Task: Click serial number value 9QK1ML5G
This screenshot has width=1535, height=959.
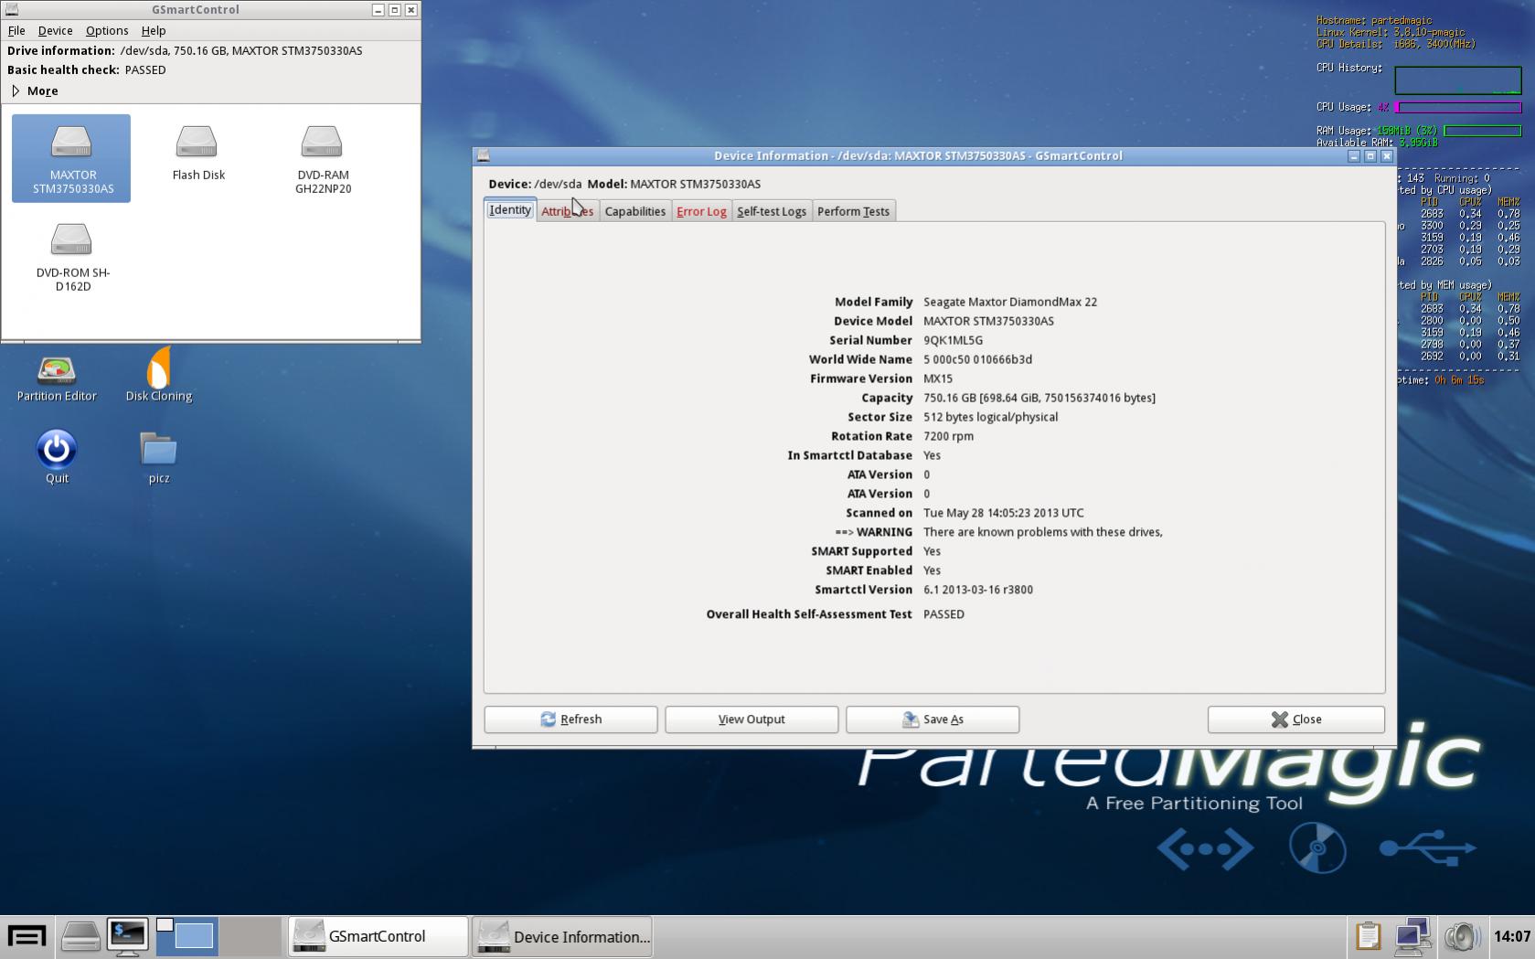Action: click(953, 340)
